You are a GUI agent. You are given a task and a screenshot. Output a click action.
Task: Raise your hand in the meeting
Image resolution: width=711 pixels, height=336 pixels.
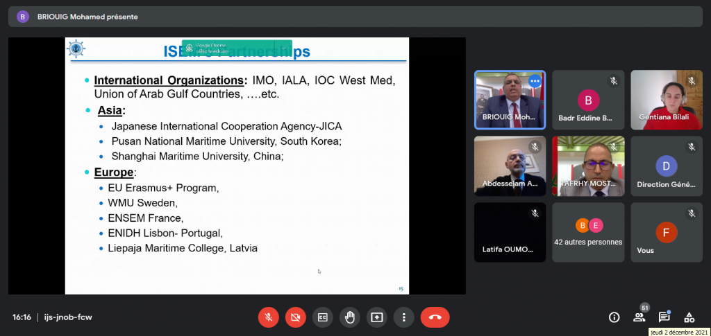(x=349, y=317)
